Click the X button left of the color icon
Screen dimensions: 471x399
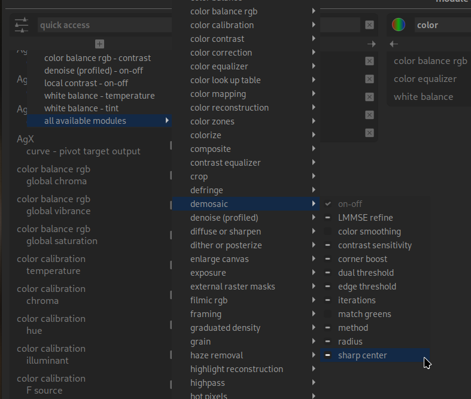pos(369,25)
